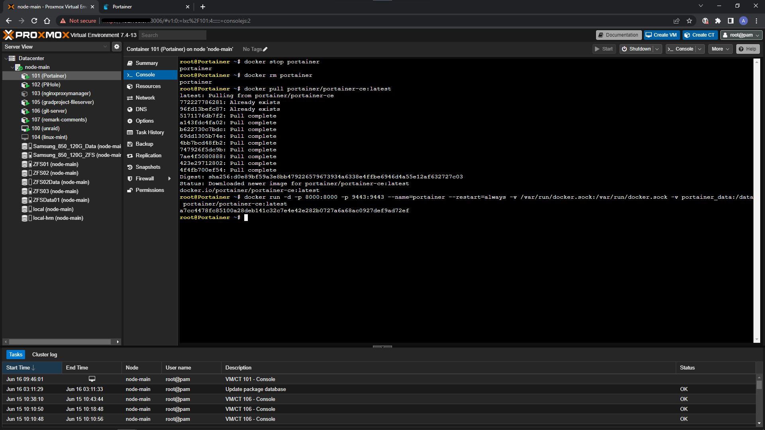The height and width of the screenshot is (430, 765).
Task: Open browser extensions puzzle icon
Action: pos(718,21)
